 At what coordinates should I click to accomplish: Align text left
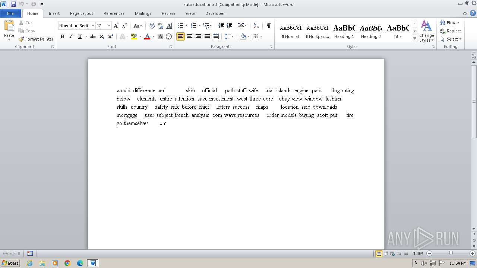(x=180, y=36)
